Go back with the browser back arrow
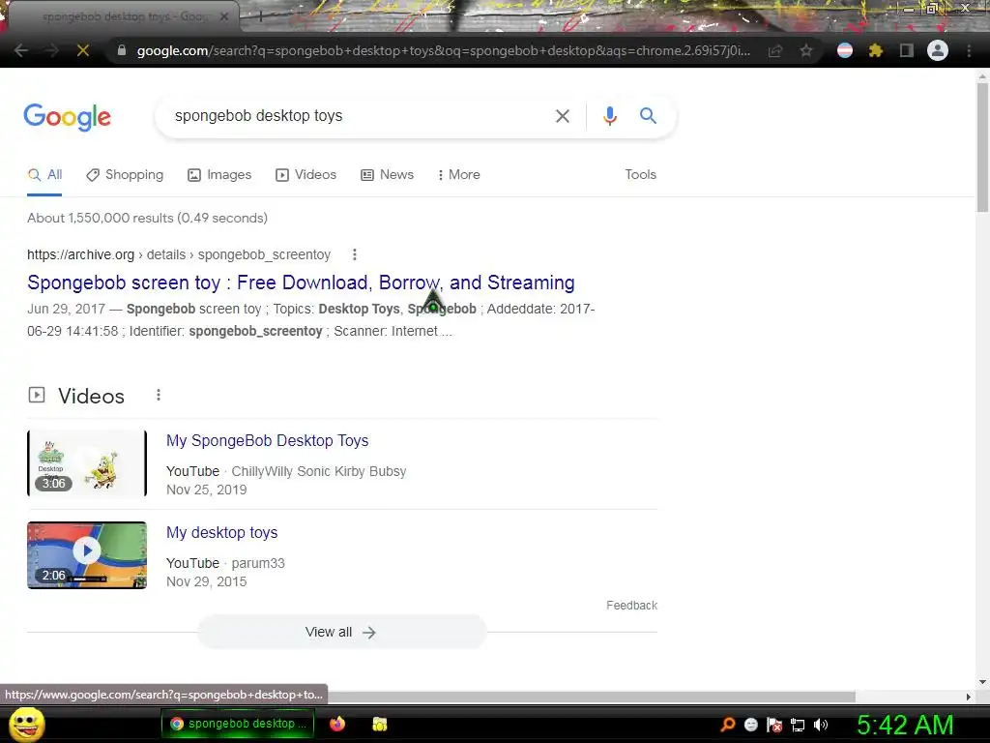This screenshot has height=743, width=990. [x=21, y=50]
